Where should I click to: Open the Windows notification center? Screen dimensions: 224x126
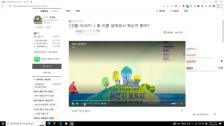[x=220, y=124]
